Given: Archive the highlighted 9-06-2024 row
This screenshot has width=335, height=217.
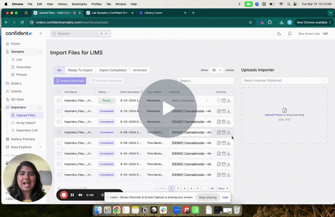Looking at the screenshot, I should 224,133.
